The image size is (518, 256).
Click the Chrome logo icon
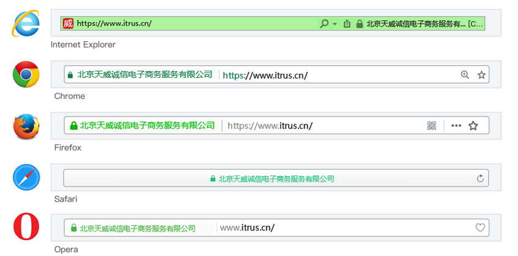click(x=26, y=74)
